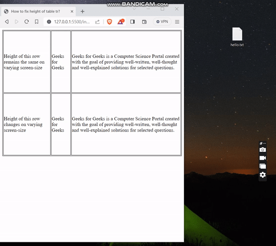Click the forward navigation arrow
Viewport: 276px width, 246px height.
(17, 22)
